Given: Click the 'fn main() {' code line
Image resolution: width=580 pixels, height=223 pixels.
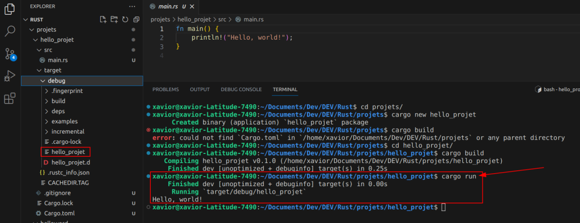Looking at the screenshot, I should [x=198, y=29].
